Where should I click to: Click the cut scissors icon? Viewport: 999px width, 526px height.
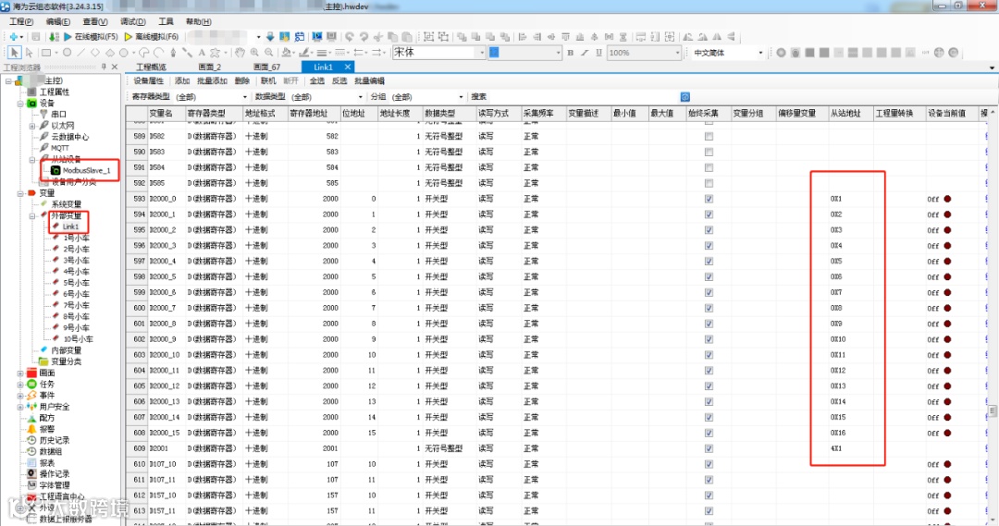378,37
